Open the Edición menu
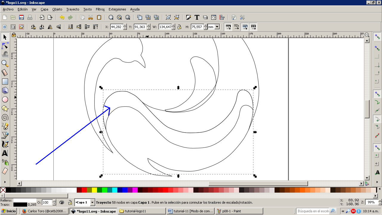This screenshot has height=215, width=382. click(x=23, y=9)
